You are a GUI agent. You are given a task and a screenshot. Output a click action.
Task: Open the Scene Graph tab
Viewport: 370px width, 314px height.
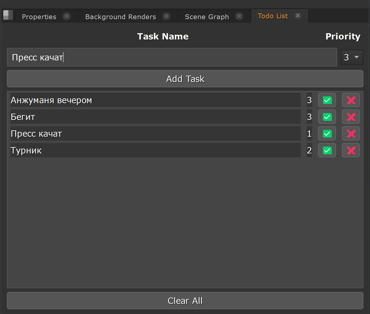[207, 17]
